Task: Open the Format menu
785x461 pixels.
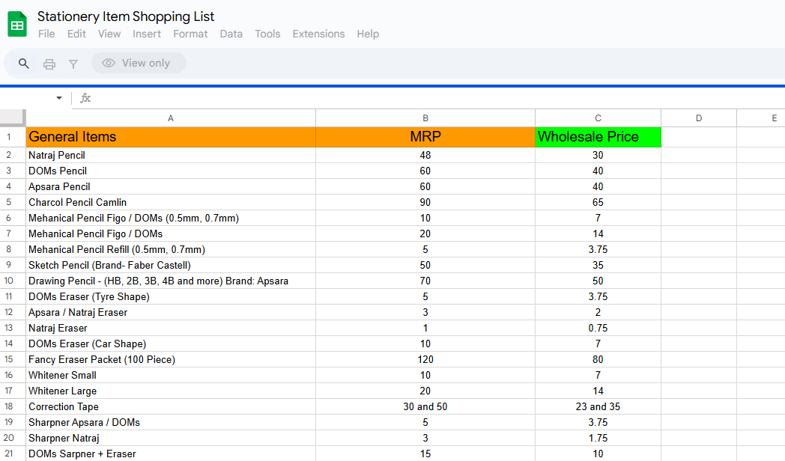Action: [x=190, y=34]
